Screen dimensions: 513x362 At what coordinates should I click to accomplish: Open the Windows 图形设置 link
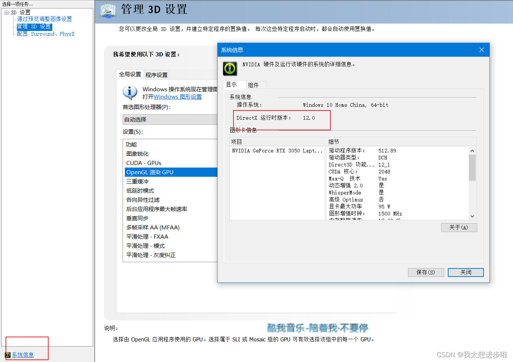tap(178, 97)
